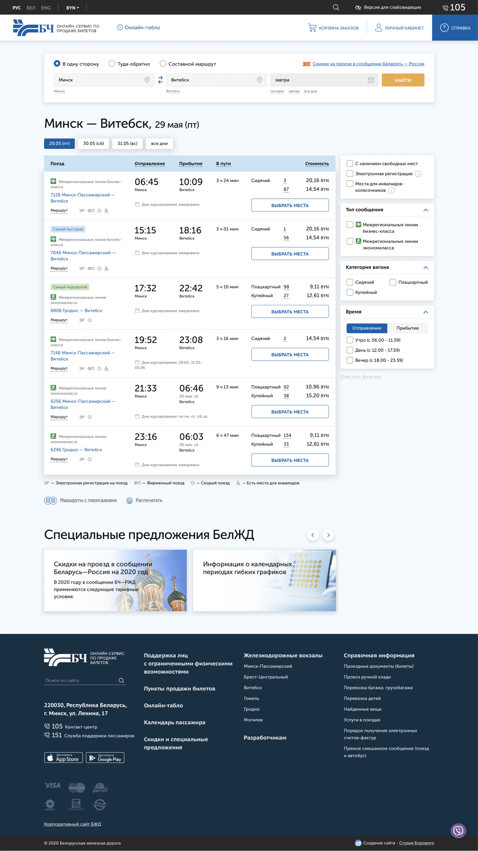Click Корпоративный сайт БЖД footer link
The width and height of the screenshot is (478, 851).
tap(72, 824)
